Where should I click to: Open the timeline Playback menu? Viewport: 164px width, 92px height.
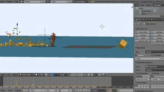pos(18,90)
